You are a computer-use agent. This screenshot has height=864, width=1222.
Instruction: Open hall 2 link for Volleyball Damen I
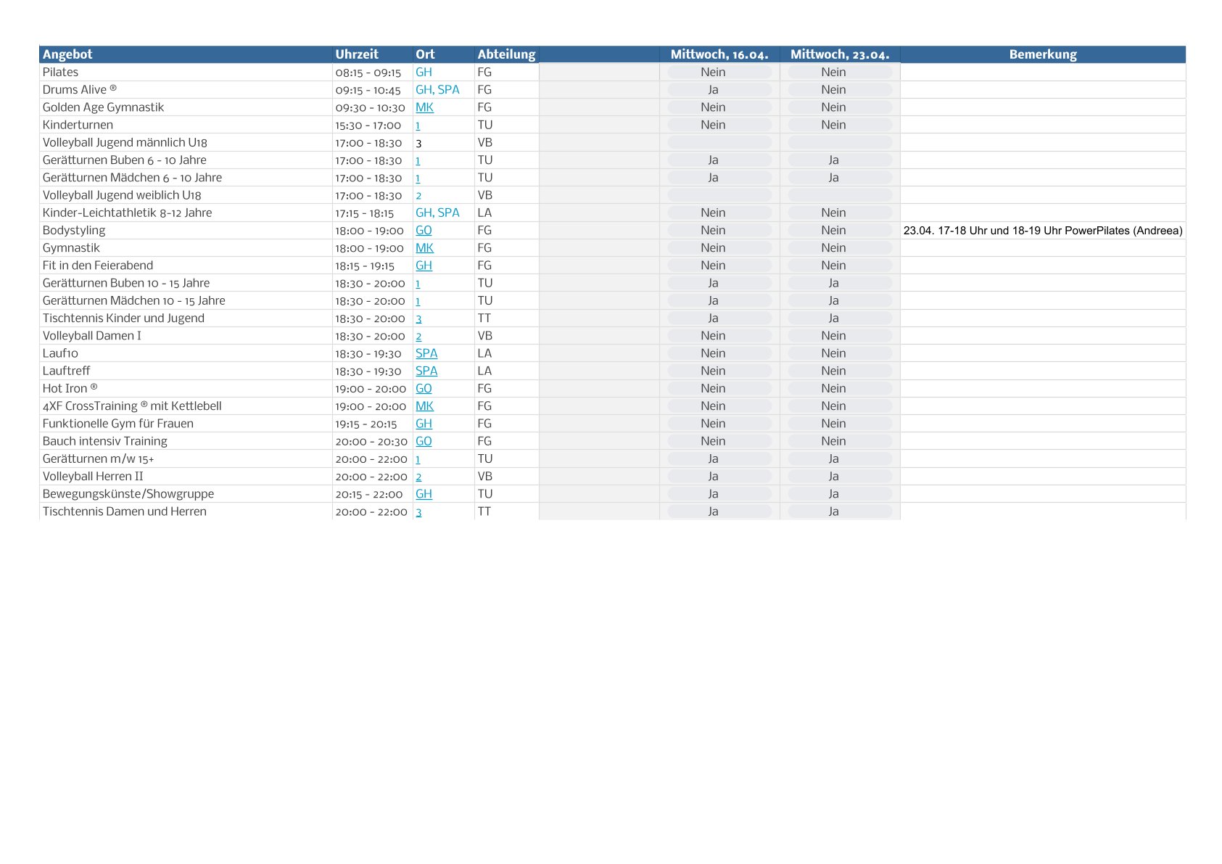(418, 337)
